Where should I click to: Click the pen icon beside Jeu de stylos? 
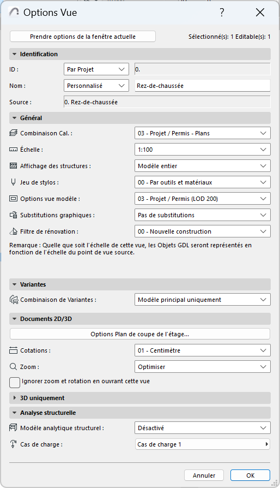[14, 182]
